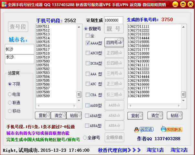Enable the ABBA型 checkbox

point(87,126)
